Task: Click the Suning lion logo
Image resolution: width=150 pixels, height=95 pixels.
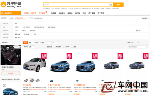Action: [3, 4]
